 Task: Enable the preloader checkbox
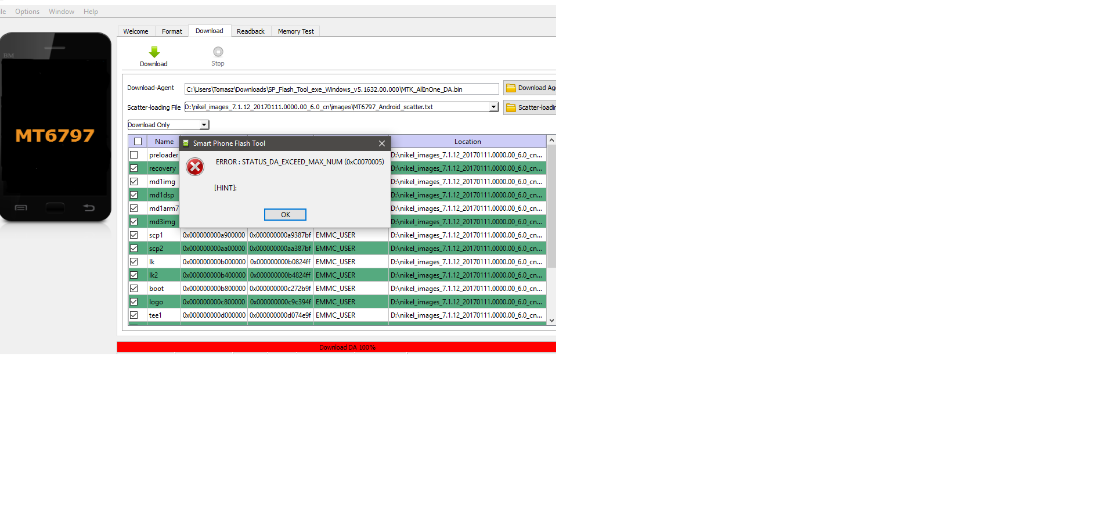pos(134,155)
